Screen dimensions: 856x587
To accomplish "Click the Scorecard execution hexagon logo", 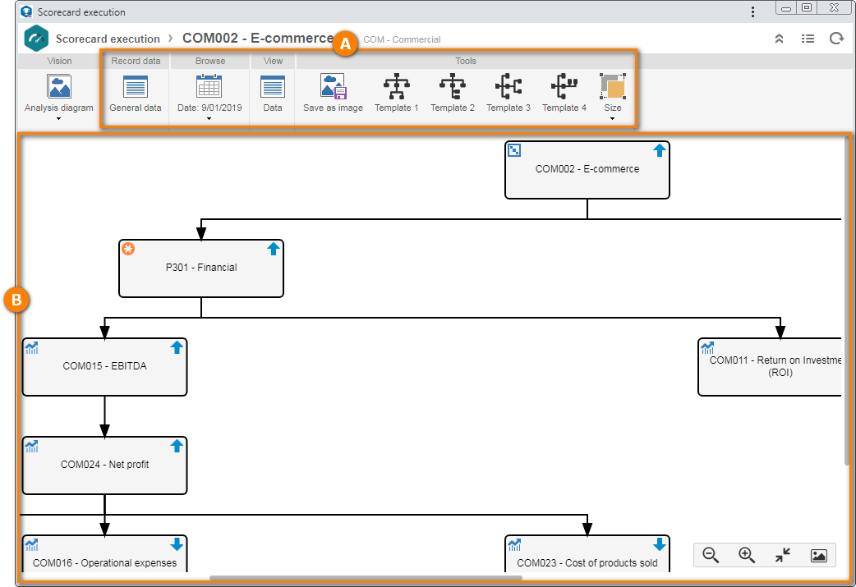I will pyautogui.click(x=37, y=39).
